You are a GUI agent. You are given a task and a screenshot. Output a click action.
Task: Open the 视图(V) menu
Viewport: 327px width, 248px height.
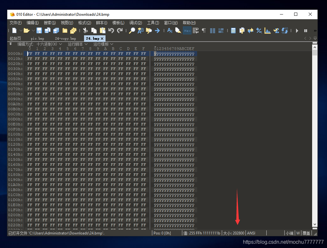click(x=67, y=23)
